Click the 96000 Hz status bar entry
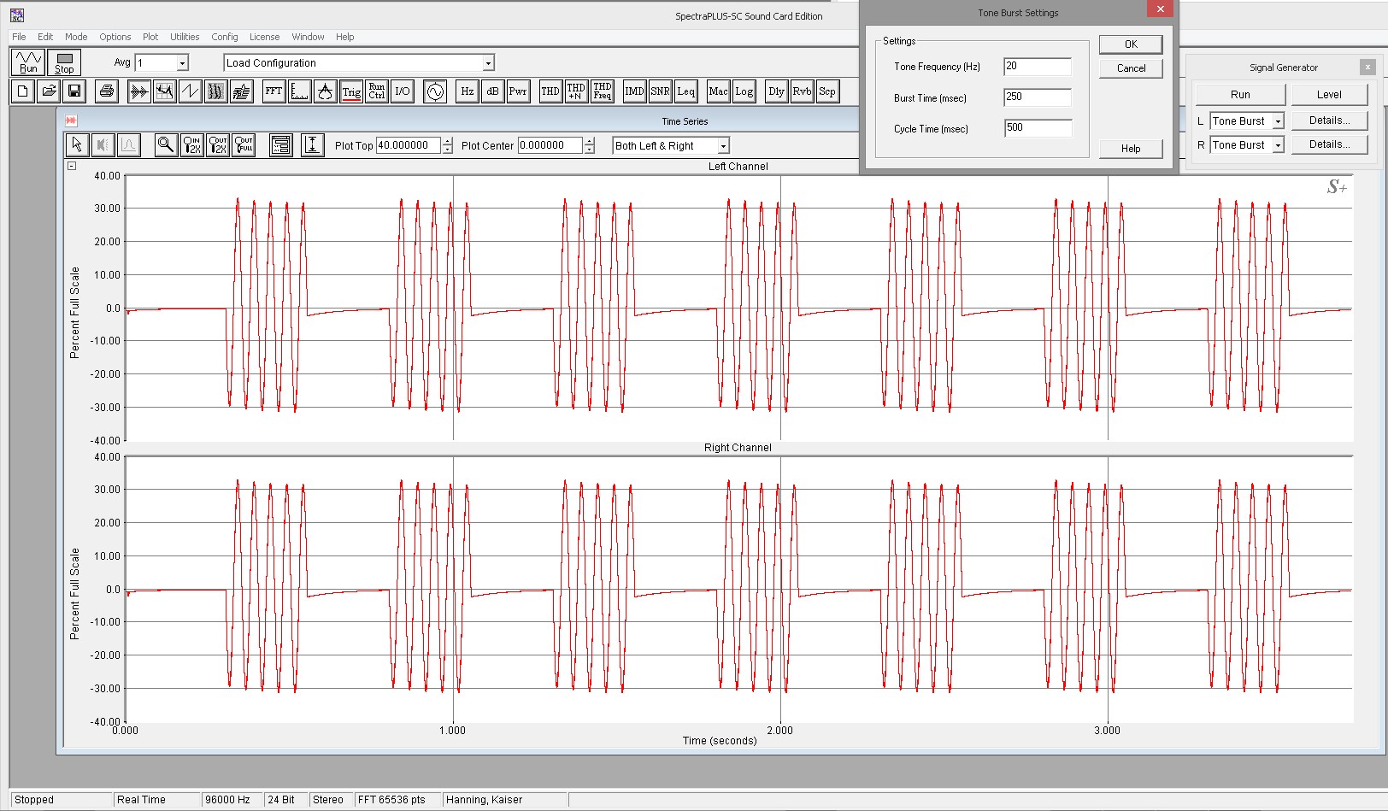The height and width of the screenshot is (811, 1388). tap(231, 800)
